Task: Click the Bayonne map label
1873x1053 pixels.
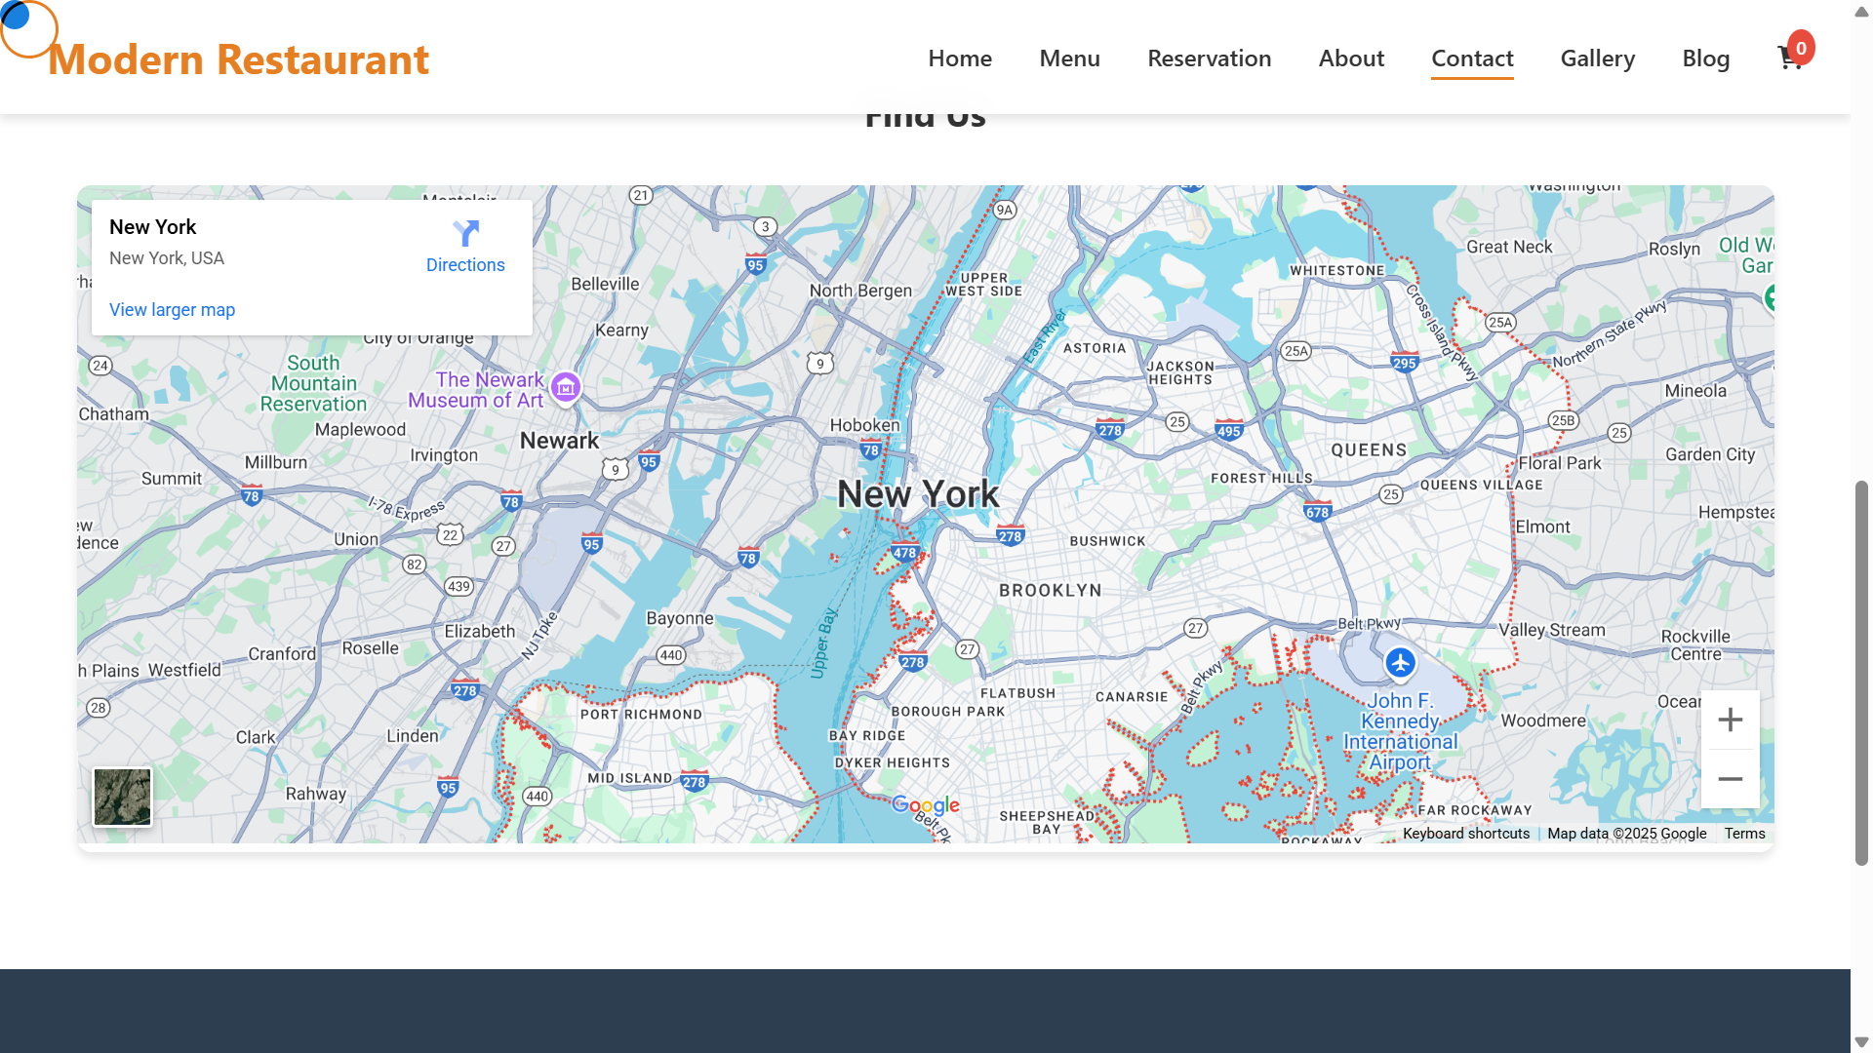Action: (x=680, y=618)
